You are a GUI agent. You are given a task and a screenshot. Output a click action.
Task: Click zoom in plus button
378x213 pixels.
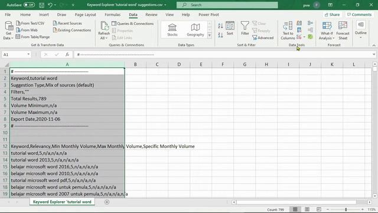click(x=362, y=209)
